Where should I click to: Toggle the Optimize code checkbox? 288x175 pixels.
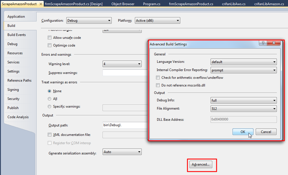(x=50, y=45)
